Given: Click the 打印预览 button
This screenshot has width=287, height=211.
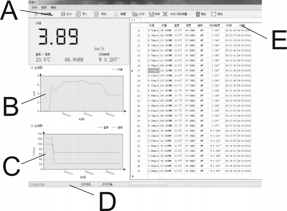Looking at the screenshot, I should click(86, 184).
